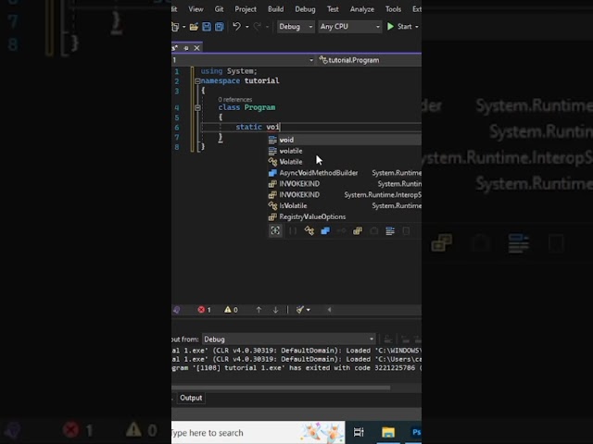Open the Test menu

(333, 9)
